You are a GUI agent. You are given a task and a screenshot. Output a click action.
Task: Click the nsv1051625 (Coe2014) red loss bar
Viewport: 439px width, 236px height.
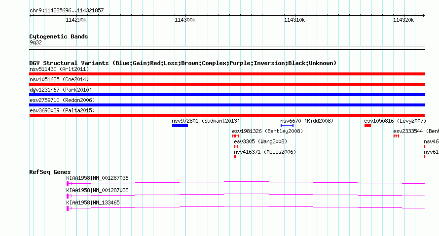point(227,84)
